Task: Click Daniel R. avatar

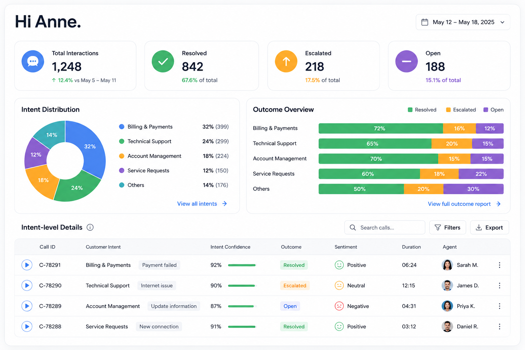Action: pyautogui.click(x=447, y=326)
